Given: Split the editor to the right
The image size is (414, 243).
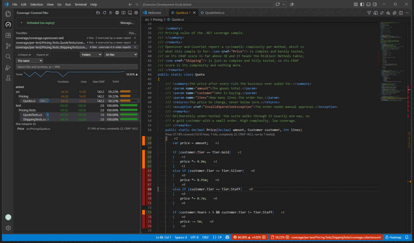Looking at the screenshot, I should point(401,13).
